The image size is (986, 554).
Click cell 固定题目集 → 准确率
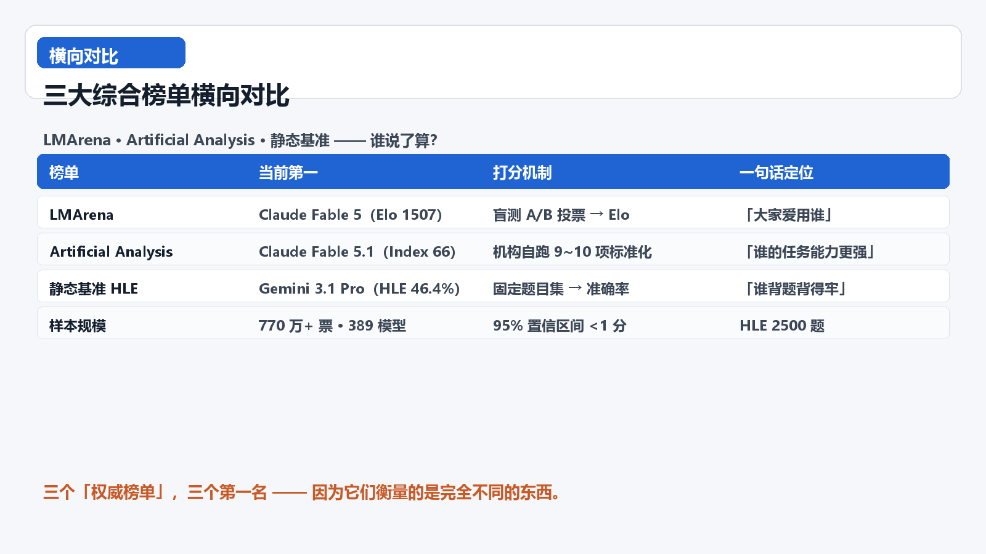561,289
